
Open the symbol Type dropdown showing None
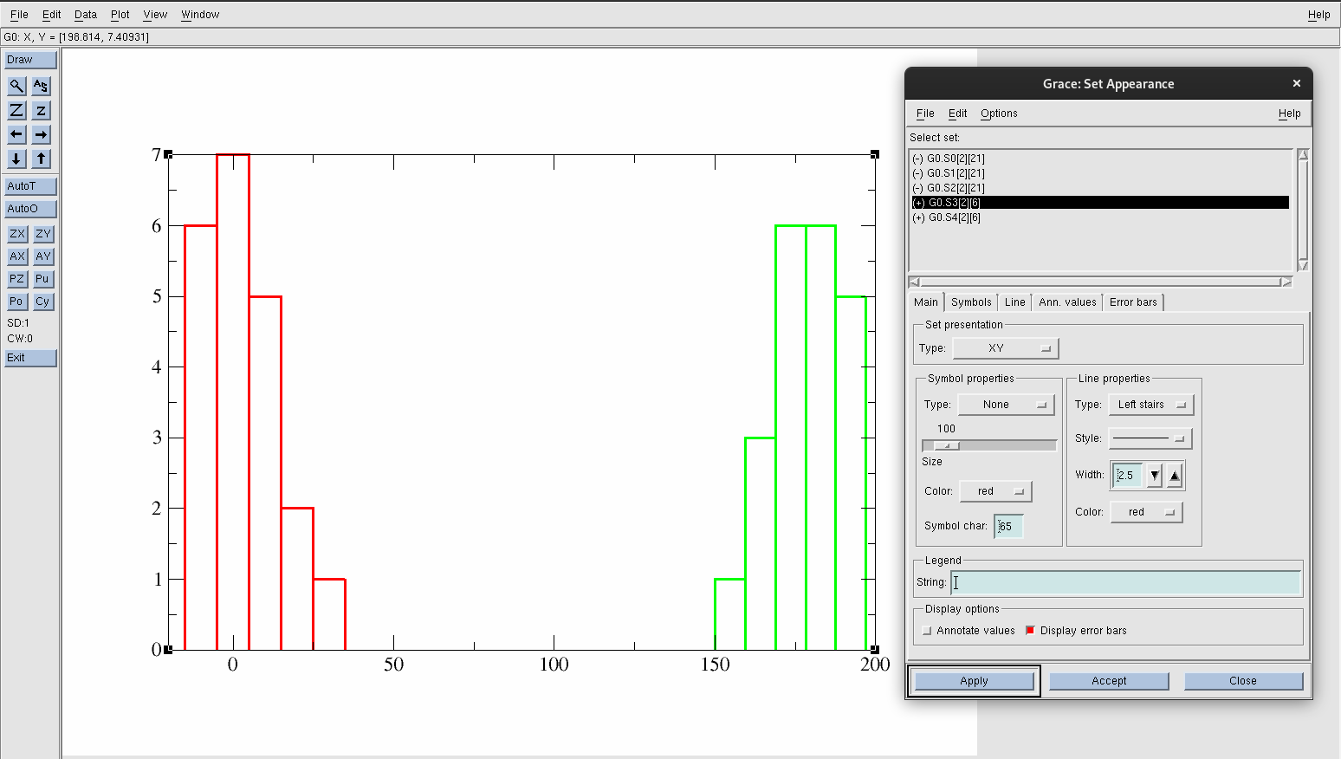click(1005, 405)
